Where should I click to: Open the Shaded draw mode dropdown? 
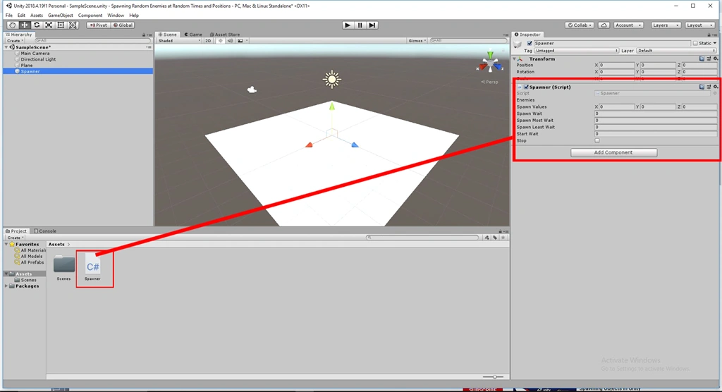click(179, 40)
